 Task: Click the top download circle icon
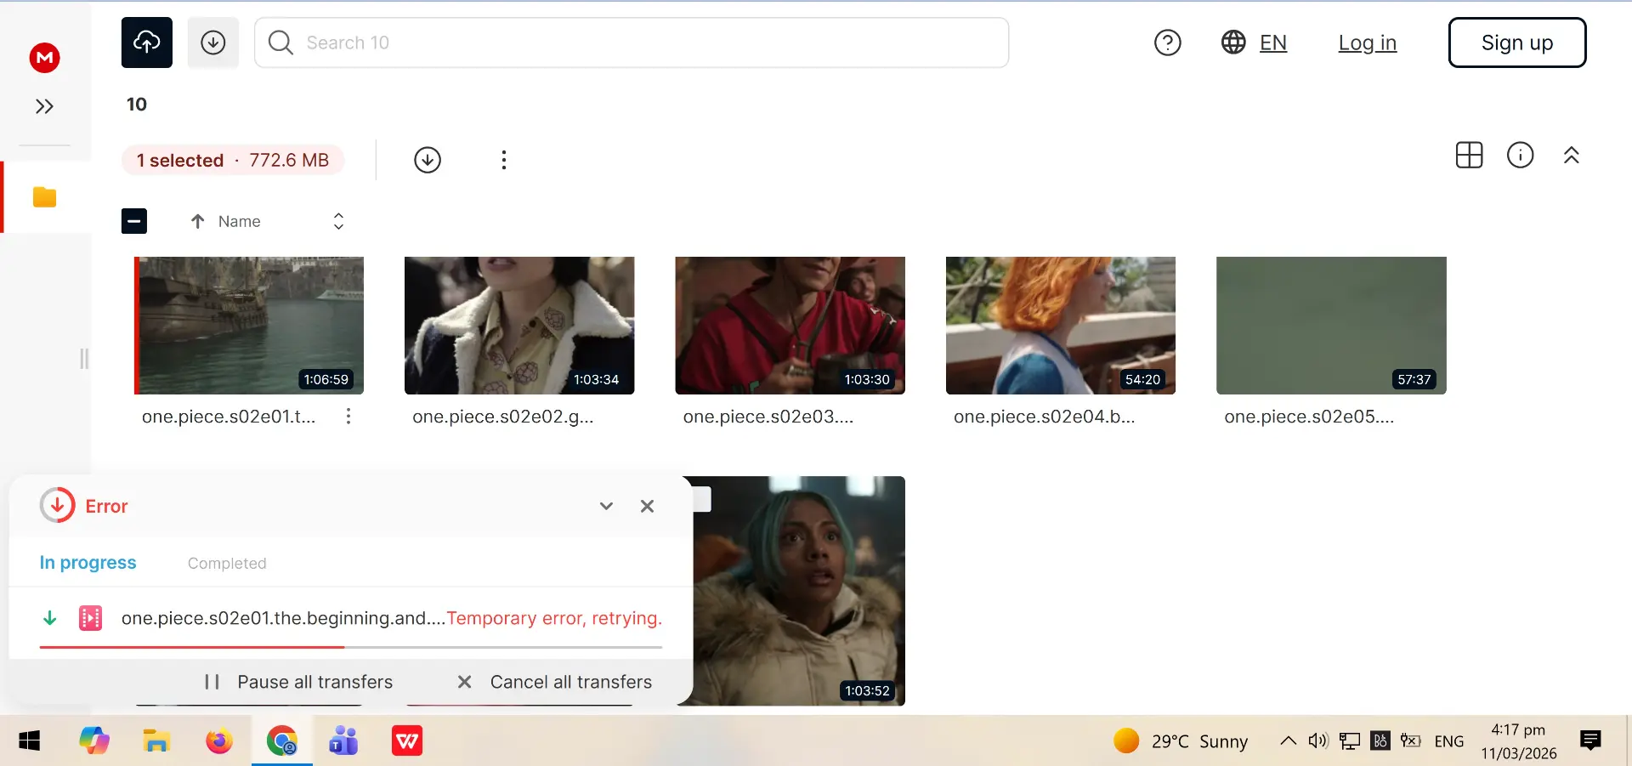(213, 43)
